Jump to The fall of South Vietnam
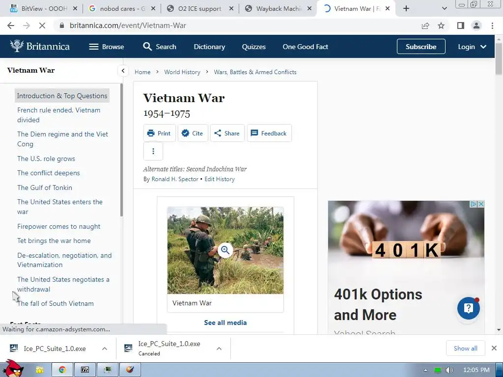Screen dimensions: 503x377 pos(56,303)
